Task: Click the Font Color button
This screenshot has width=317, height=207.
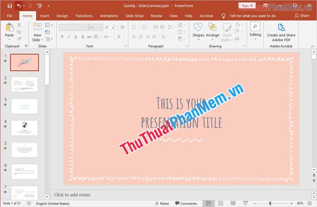Action: point(119,37)
